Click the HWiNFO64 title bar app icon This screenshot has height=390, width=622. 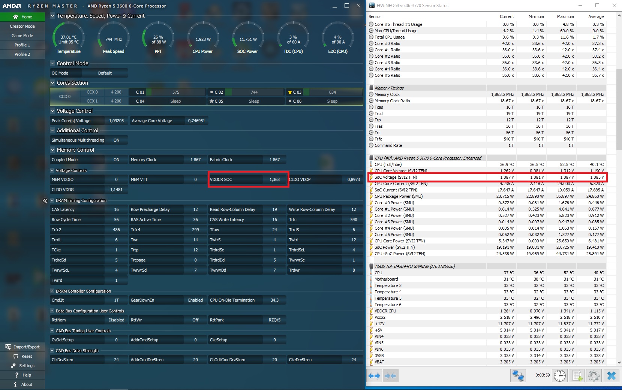point(372,6)
